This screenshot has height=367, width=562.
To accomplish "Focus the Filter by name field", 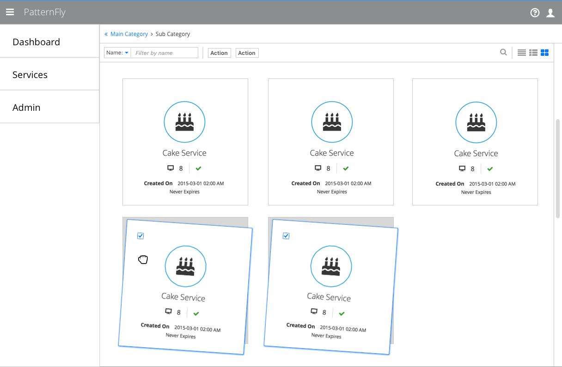I will (165, 53).
